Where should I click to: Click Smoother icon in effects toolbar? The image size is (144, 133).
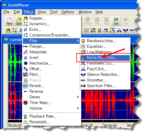click(132, 30)
